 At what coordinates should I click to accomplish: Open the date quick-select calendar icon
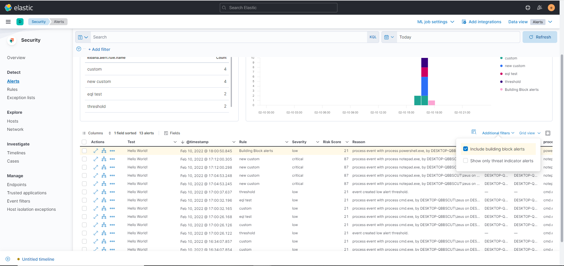click(389, 37)
